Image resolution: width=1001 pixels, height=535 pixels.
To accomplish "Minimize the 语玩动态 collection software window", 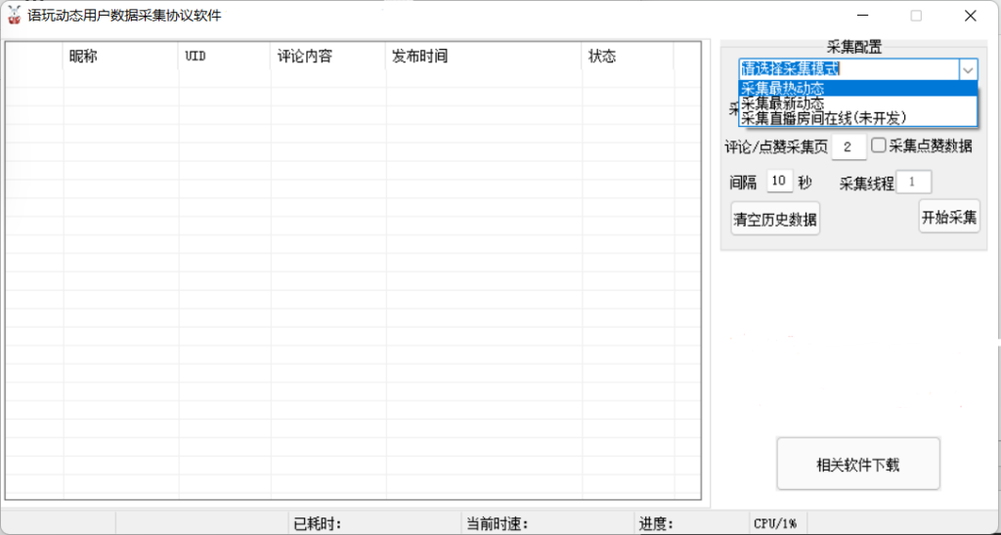I will (x=862, y=16).
